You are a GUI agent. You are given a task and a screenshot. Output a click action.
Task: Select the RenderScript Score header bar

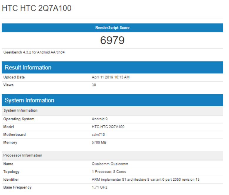click(112, 28)
